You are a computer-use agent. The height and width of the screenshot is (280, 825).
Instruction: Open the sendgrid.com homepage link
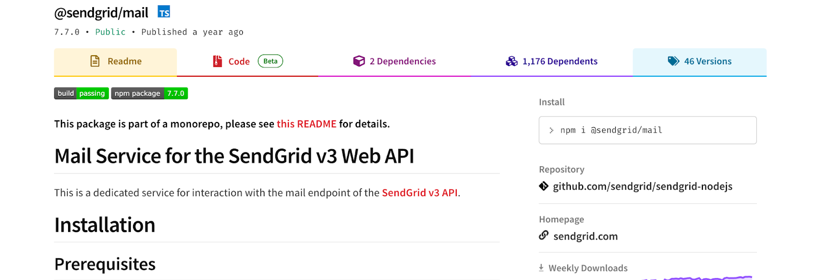click(585, 236)
